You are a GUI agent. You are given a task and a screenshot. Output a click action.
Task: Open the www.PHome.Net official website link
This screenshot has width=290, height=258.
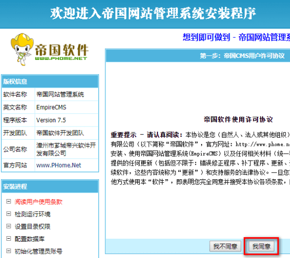coord(58,165)
